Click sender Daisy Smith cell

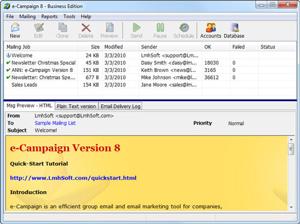[x=169, y=63]
